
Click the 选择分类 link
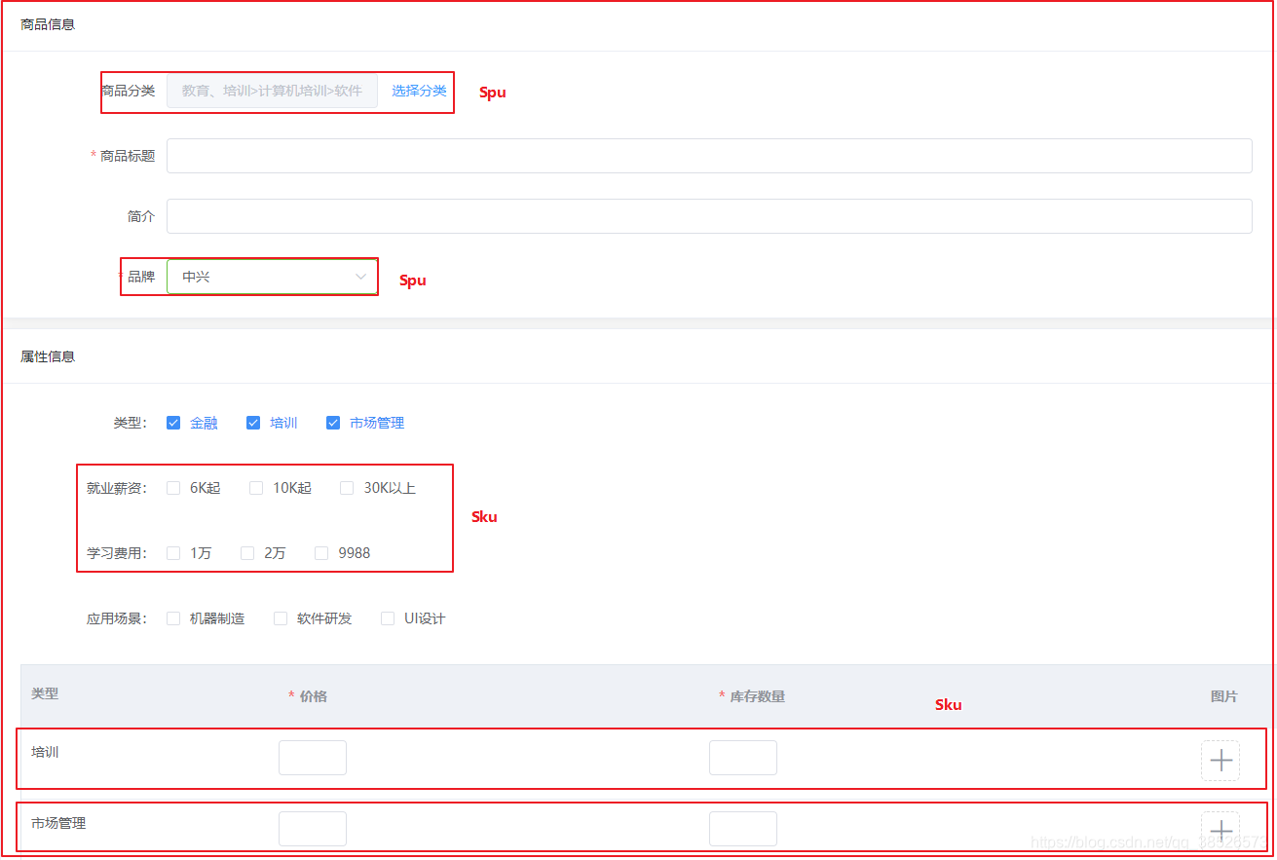(x=419, y=91)
